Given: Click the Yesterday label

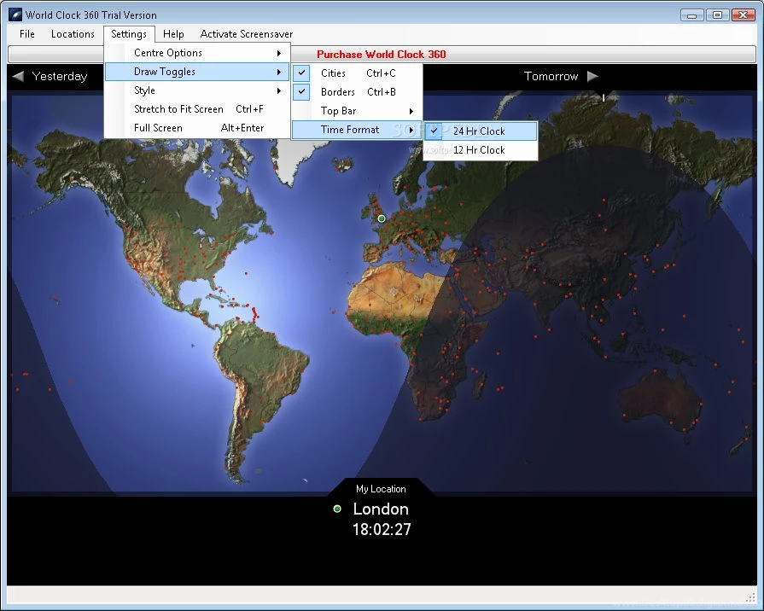Looking at the screenshot, I should 60,77.
